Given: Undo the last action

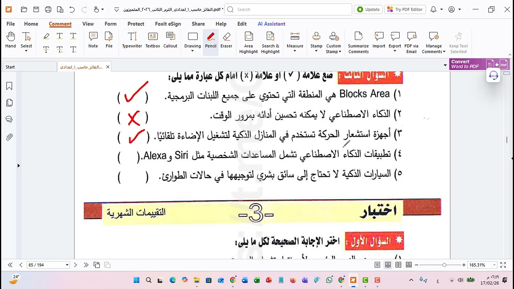Looking at the screenshot, I should pyautogui.click(x=72, y=9).
